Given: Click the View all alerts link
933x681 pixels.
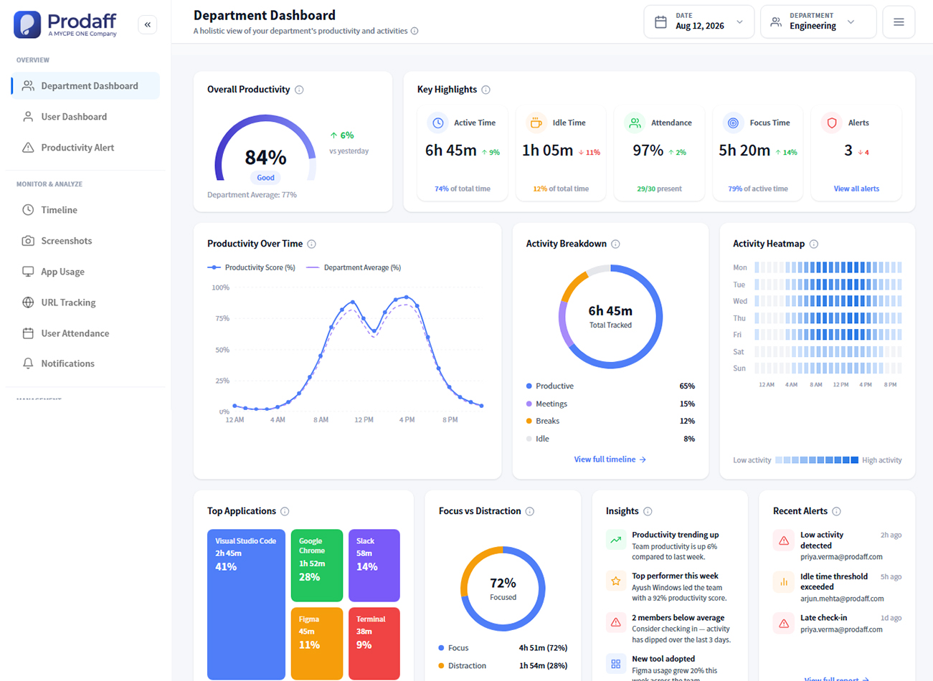Looking at the screenshot, I should (856, 189).
